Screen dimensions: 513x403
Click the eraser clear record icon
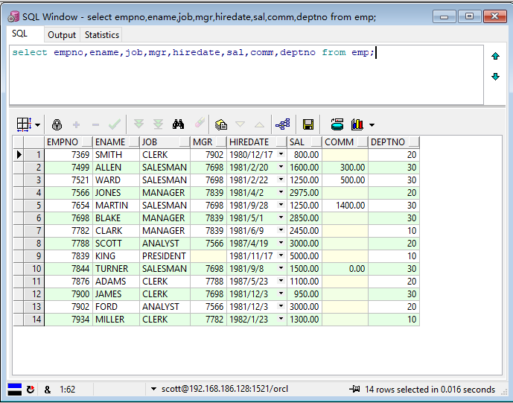[x=200, y=123]
